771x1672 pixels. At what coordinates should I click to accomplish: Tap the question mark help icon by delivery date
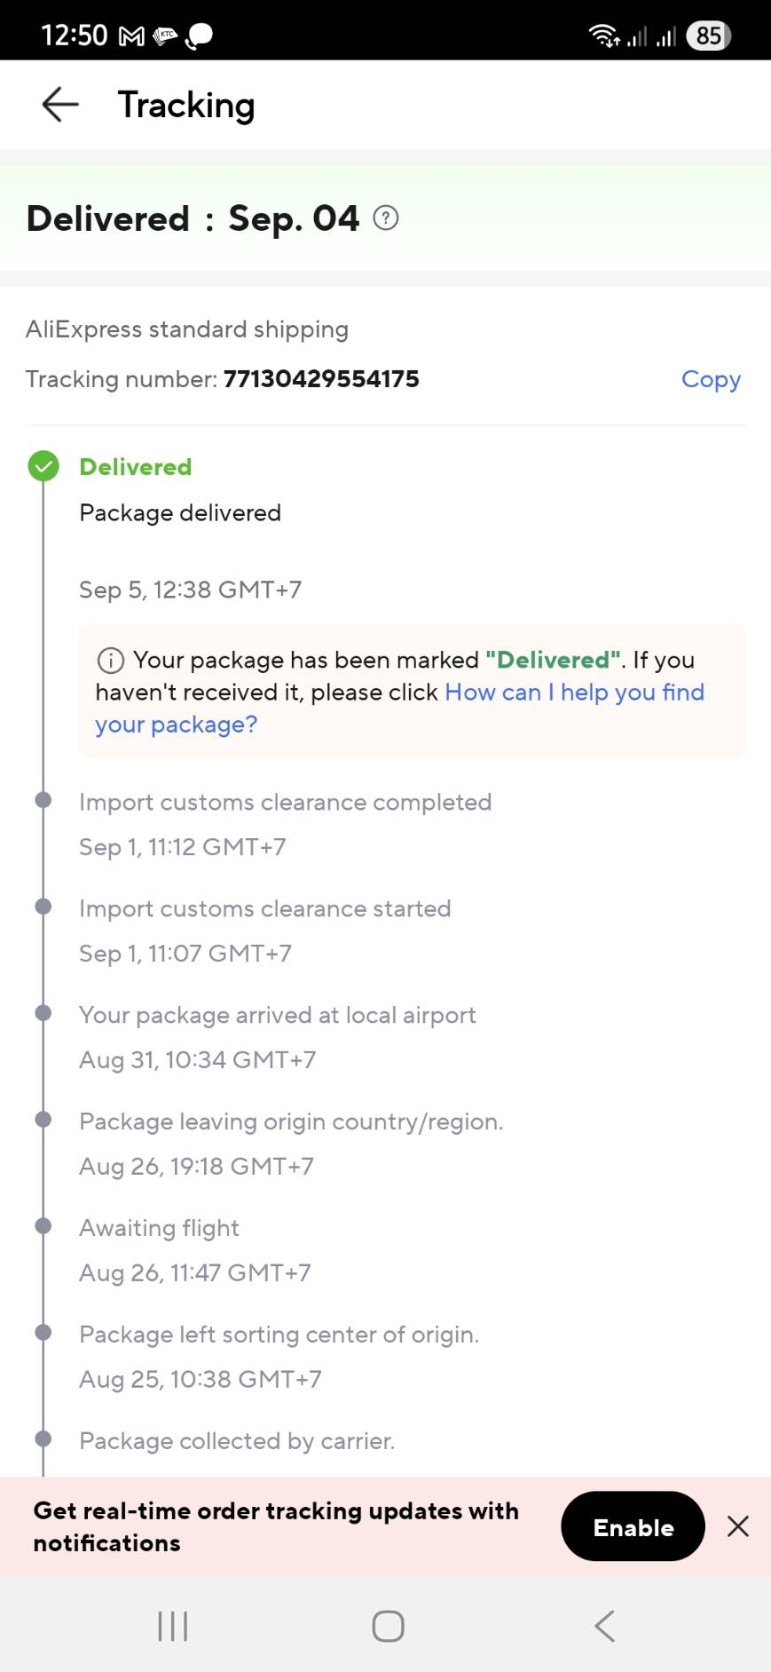[x=386, y=218]
